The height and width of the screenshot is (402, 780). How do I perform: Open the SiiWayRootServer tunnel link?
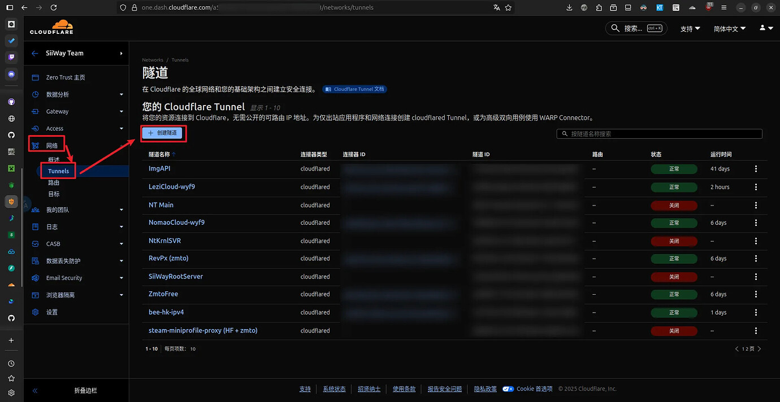click(176, 276)
